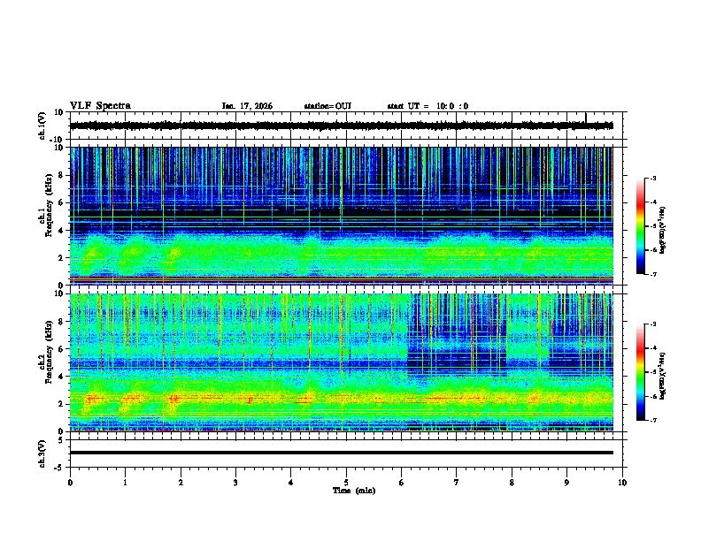
Task: Click the 'station=OUJ' label
Action: tap(327, 106)
